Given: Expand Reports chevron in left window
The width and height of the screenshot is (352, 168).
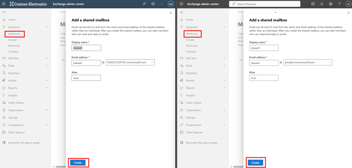Looking at the screenshot, I should tap(47, 88).
